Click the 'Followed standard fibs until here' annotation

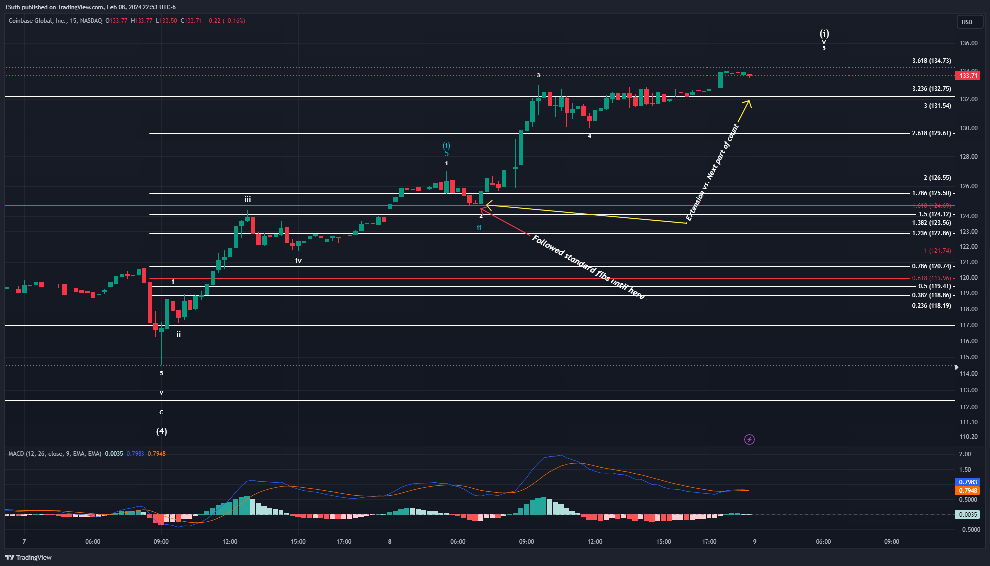588,267
